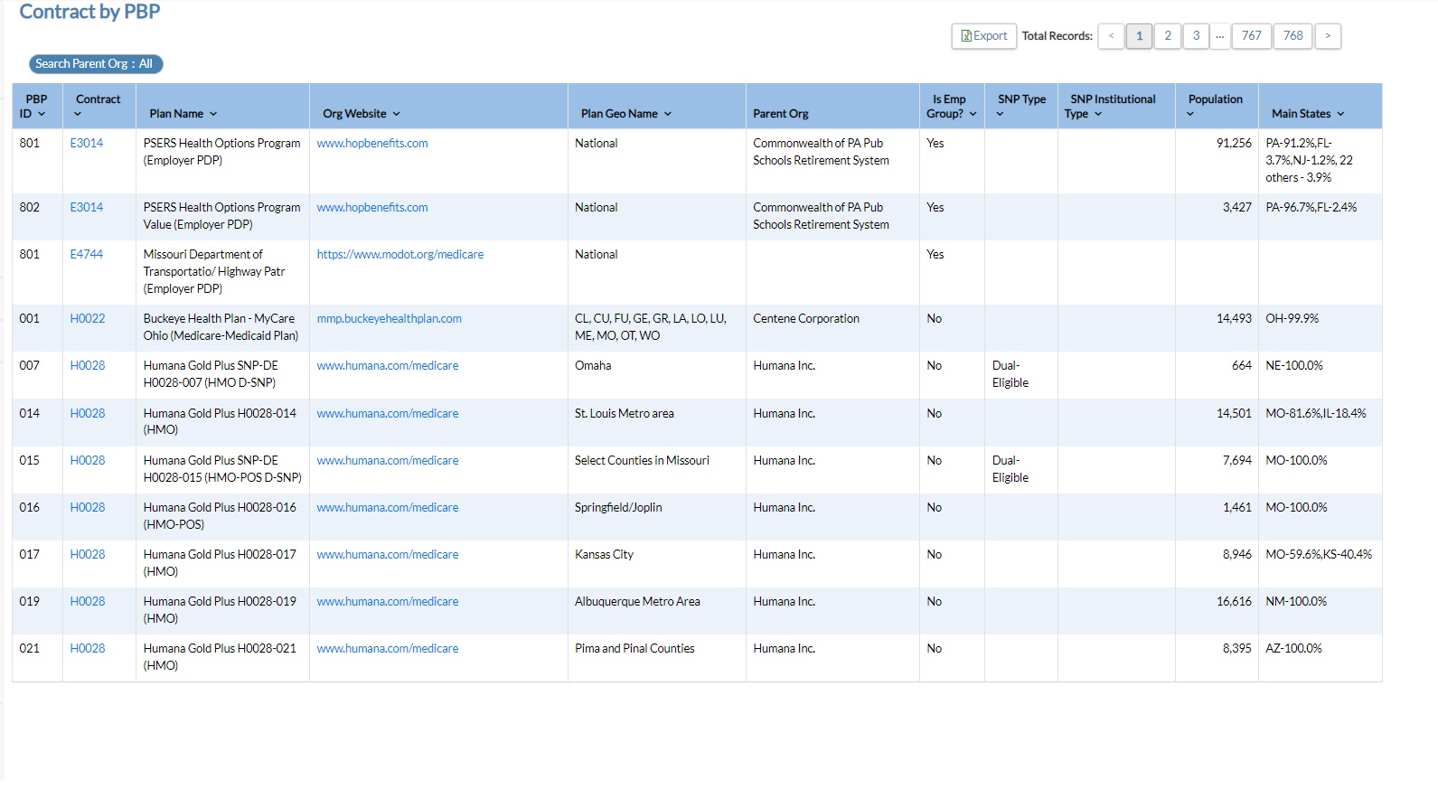Select page 2 in pagination

(x=1167, y=36)
